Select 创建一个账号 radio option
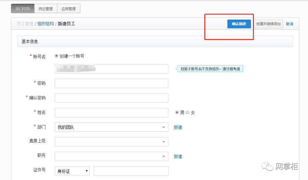This screenshot has height=180, width=308. (56, 56)
